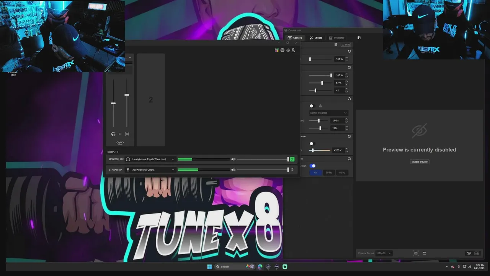
Task: Open Camera Hub presets sliders icon
Action: click(336, 45)
